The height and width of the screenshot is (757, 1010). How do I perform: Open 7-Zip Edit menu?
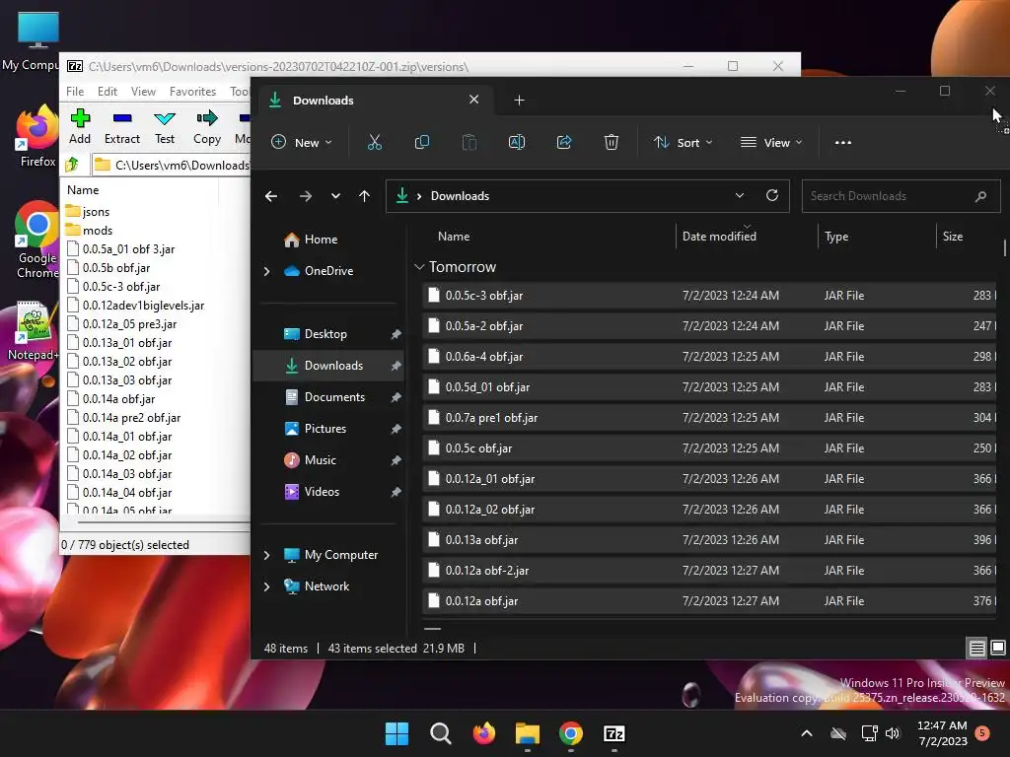pyautogui.click(x=107, y=92)
